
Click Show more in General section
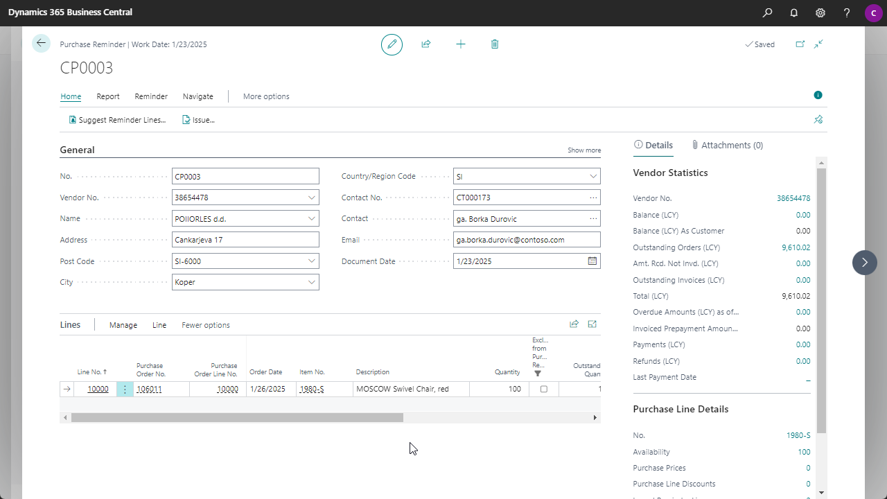tap(584, 150)
